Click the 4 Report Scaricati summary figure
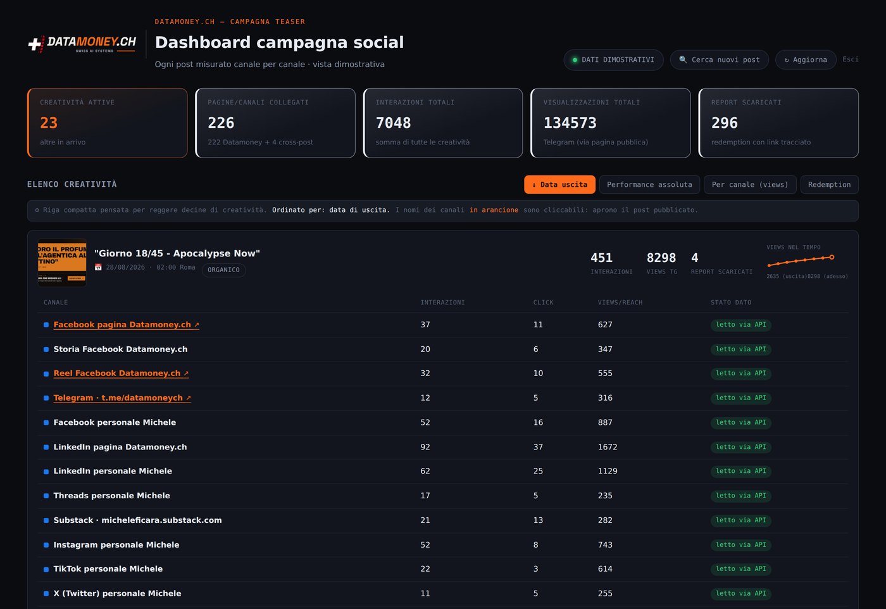This screenshot has height=609, width=886. pyautogui.click(x=695, y=258)
